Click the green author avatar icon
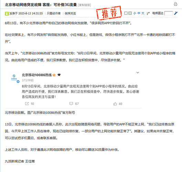This screenshot has height=172, width=182. (x=7, y=13)
